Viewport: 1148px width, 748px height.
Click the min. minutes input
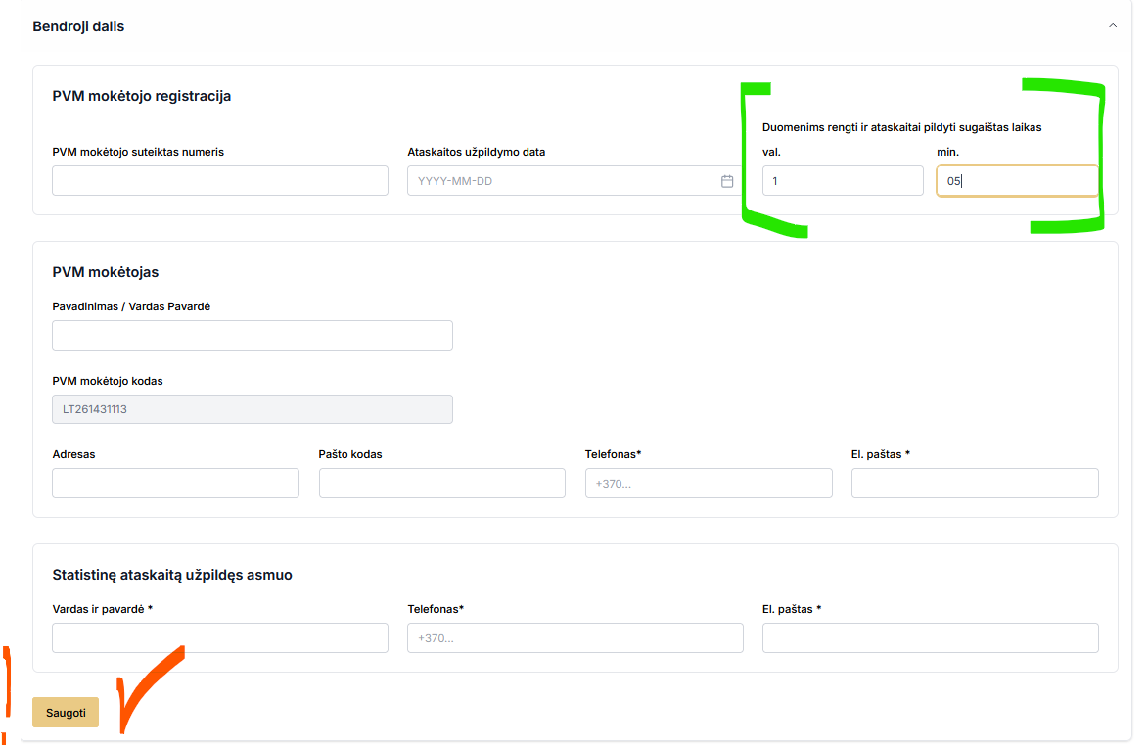1017,181
